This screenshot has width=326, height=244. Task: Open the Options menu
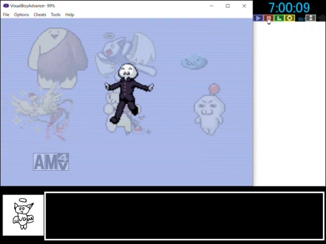(21, 15)
